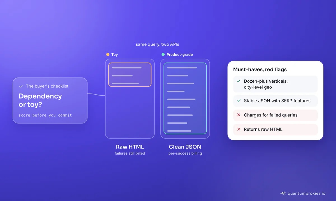
Task: Click the red X beside Returns raw HTML
Action: click(x=239, y=129)
